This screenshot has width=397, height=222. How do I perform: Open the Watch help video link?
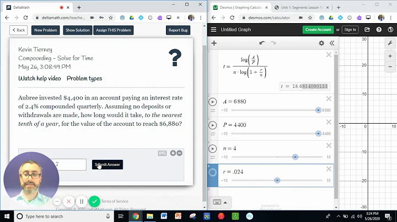(40, 79)
